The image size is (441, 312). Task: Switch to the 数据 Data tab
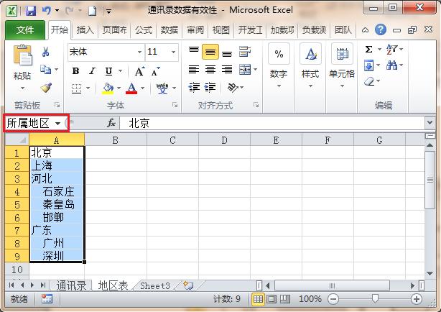pos(169,29)
